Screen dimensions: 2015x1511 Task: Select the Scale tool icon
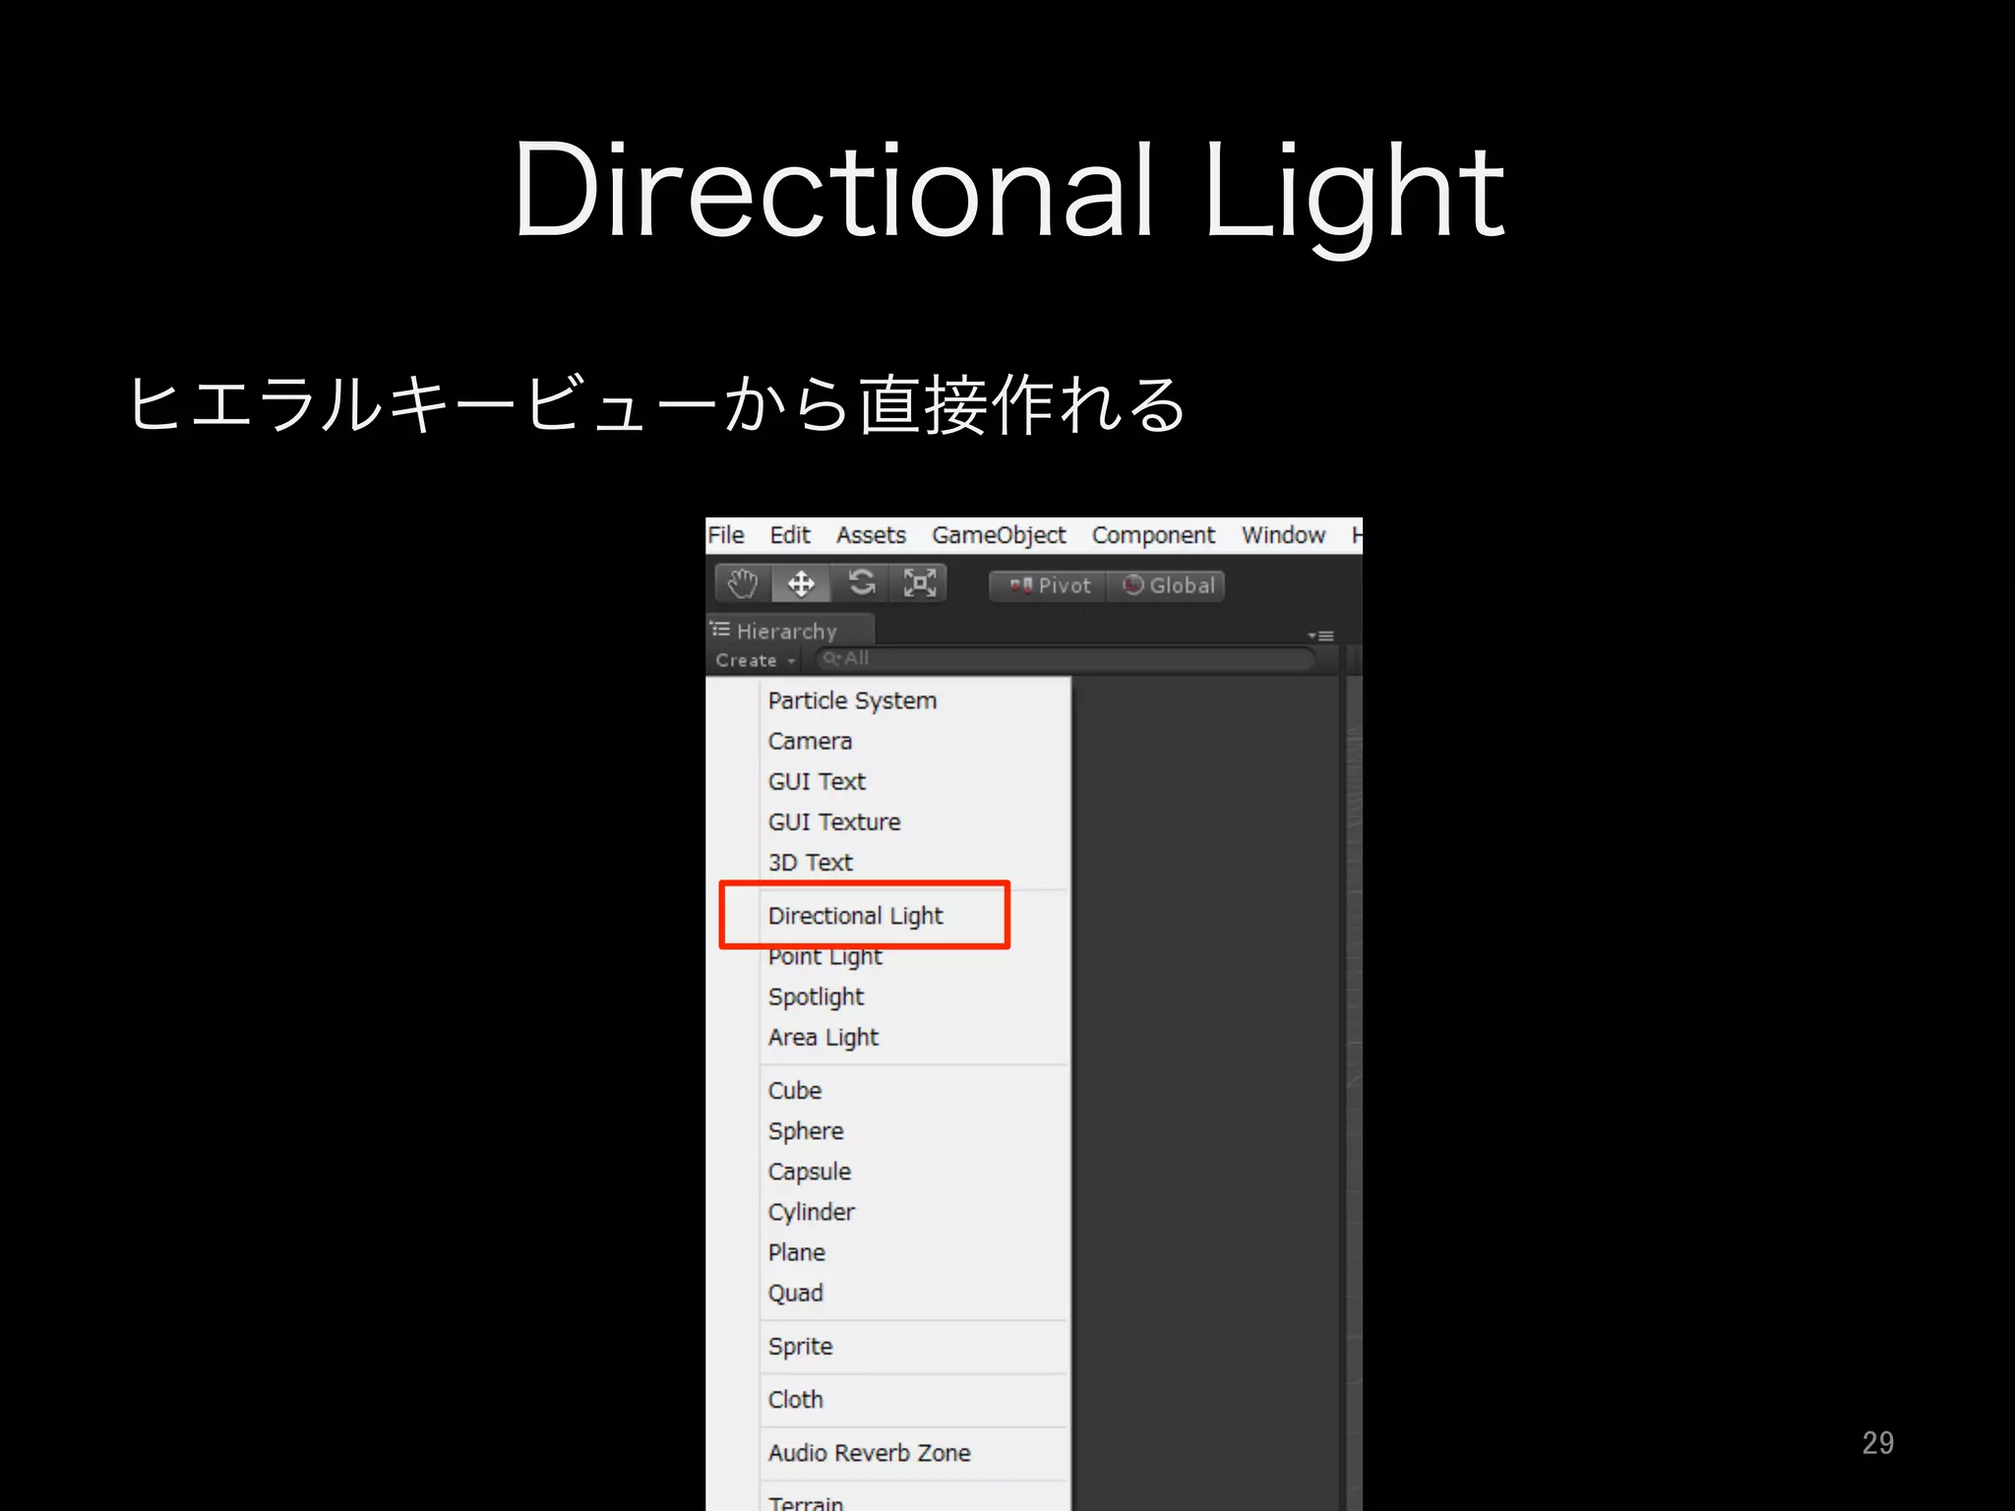point(919,583)
